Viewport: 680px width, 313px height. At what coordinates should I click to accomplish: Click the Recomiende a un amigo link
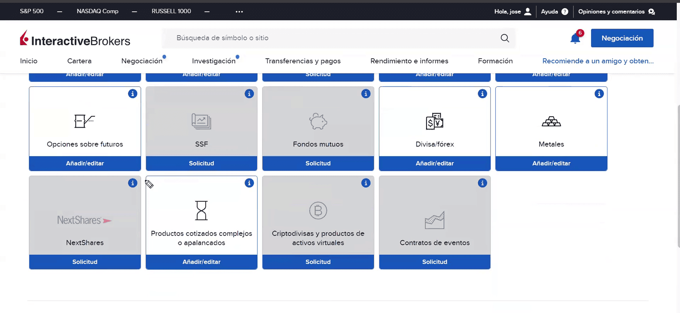click(598, 61)
